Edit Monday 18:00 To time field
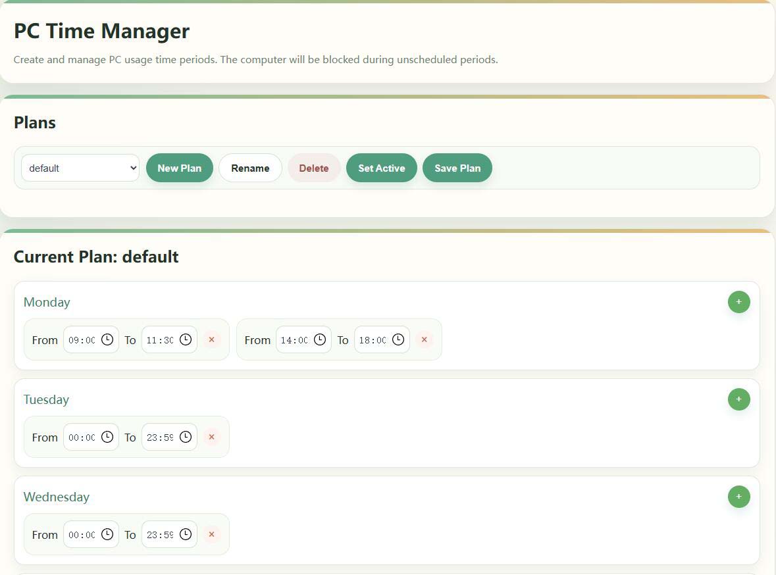 point(382,339)
